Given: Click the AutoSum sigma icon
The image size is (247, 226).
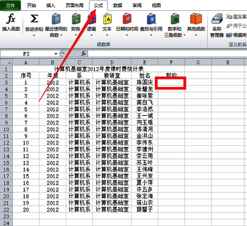Looking at the screenshot, I should point(34,19).
